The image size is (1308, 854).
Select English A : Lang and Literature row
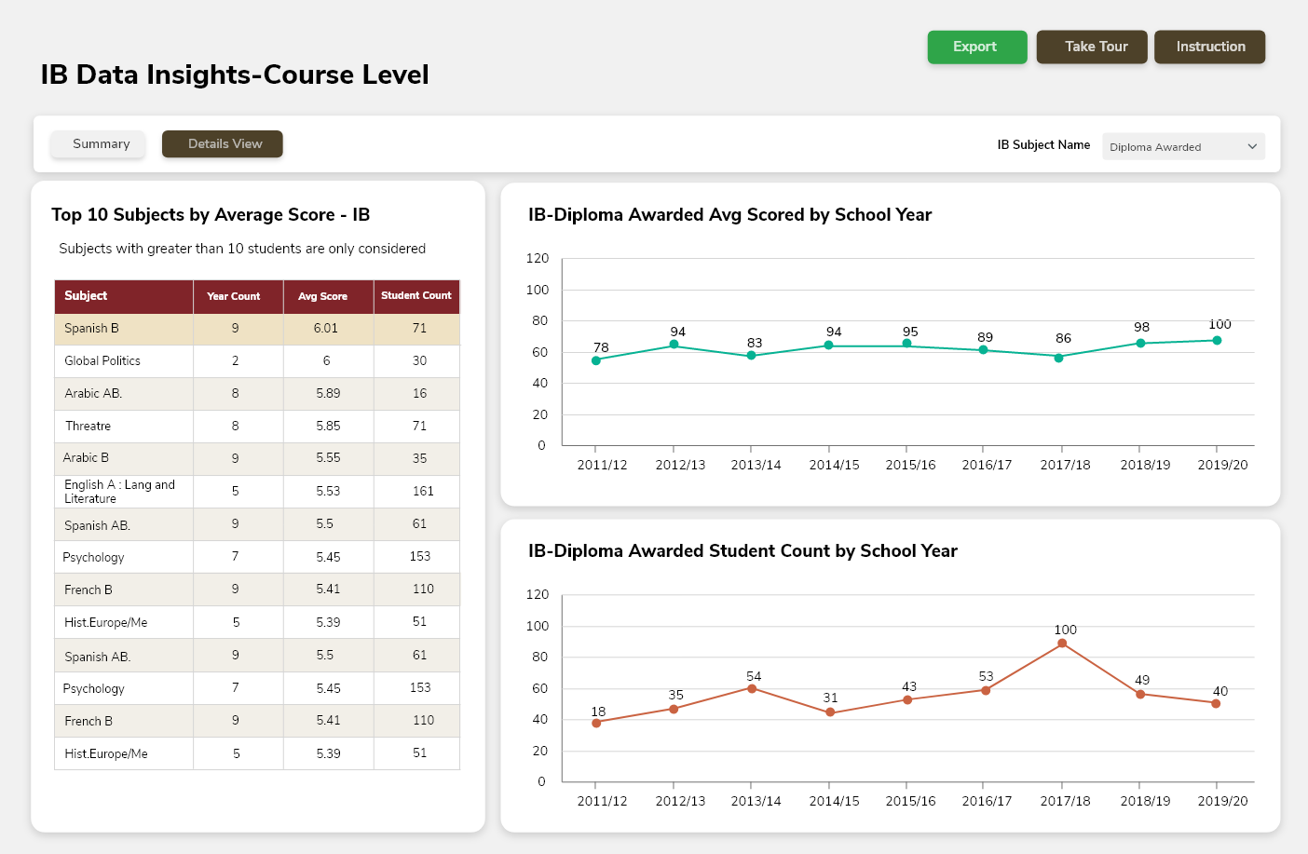(x=257, y=492)
